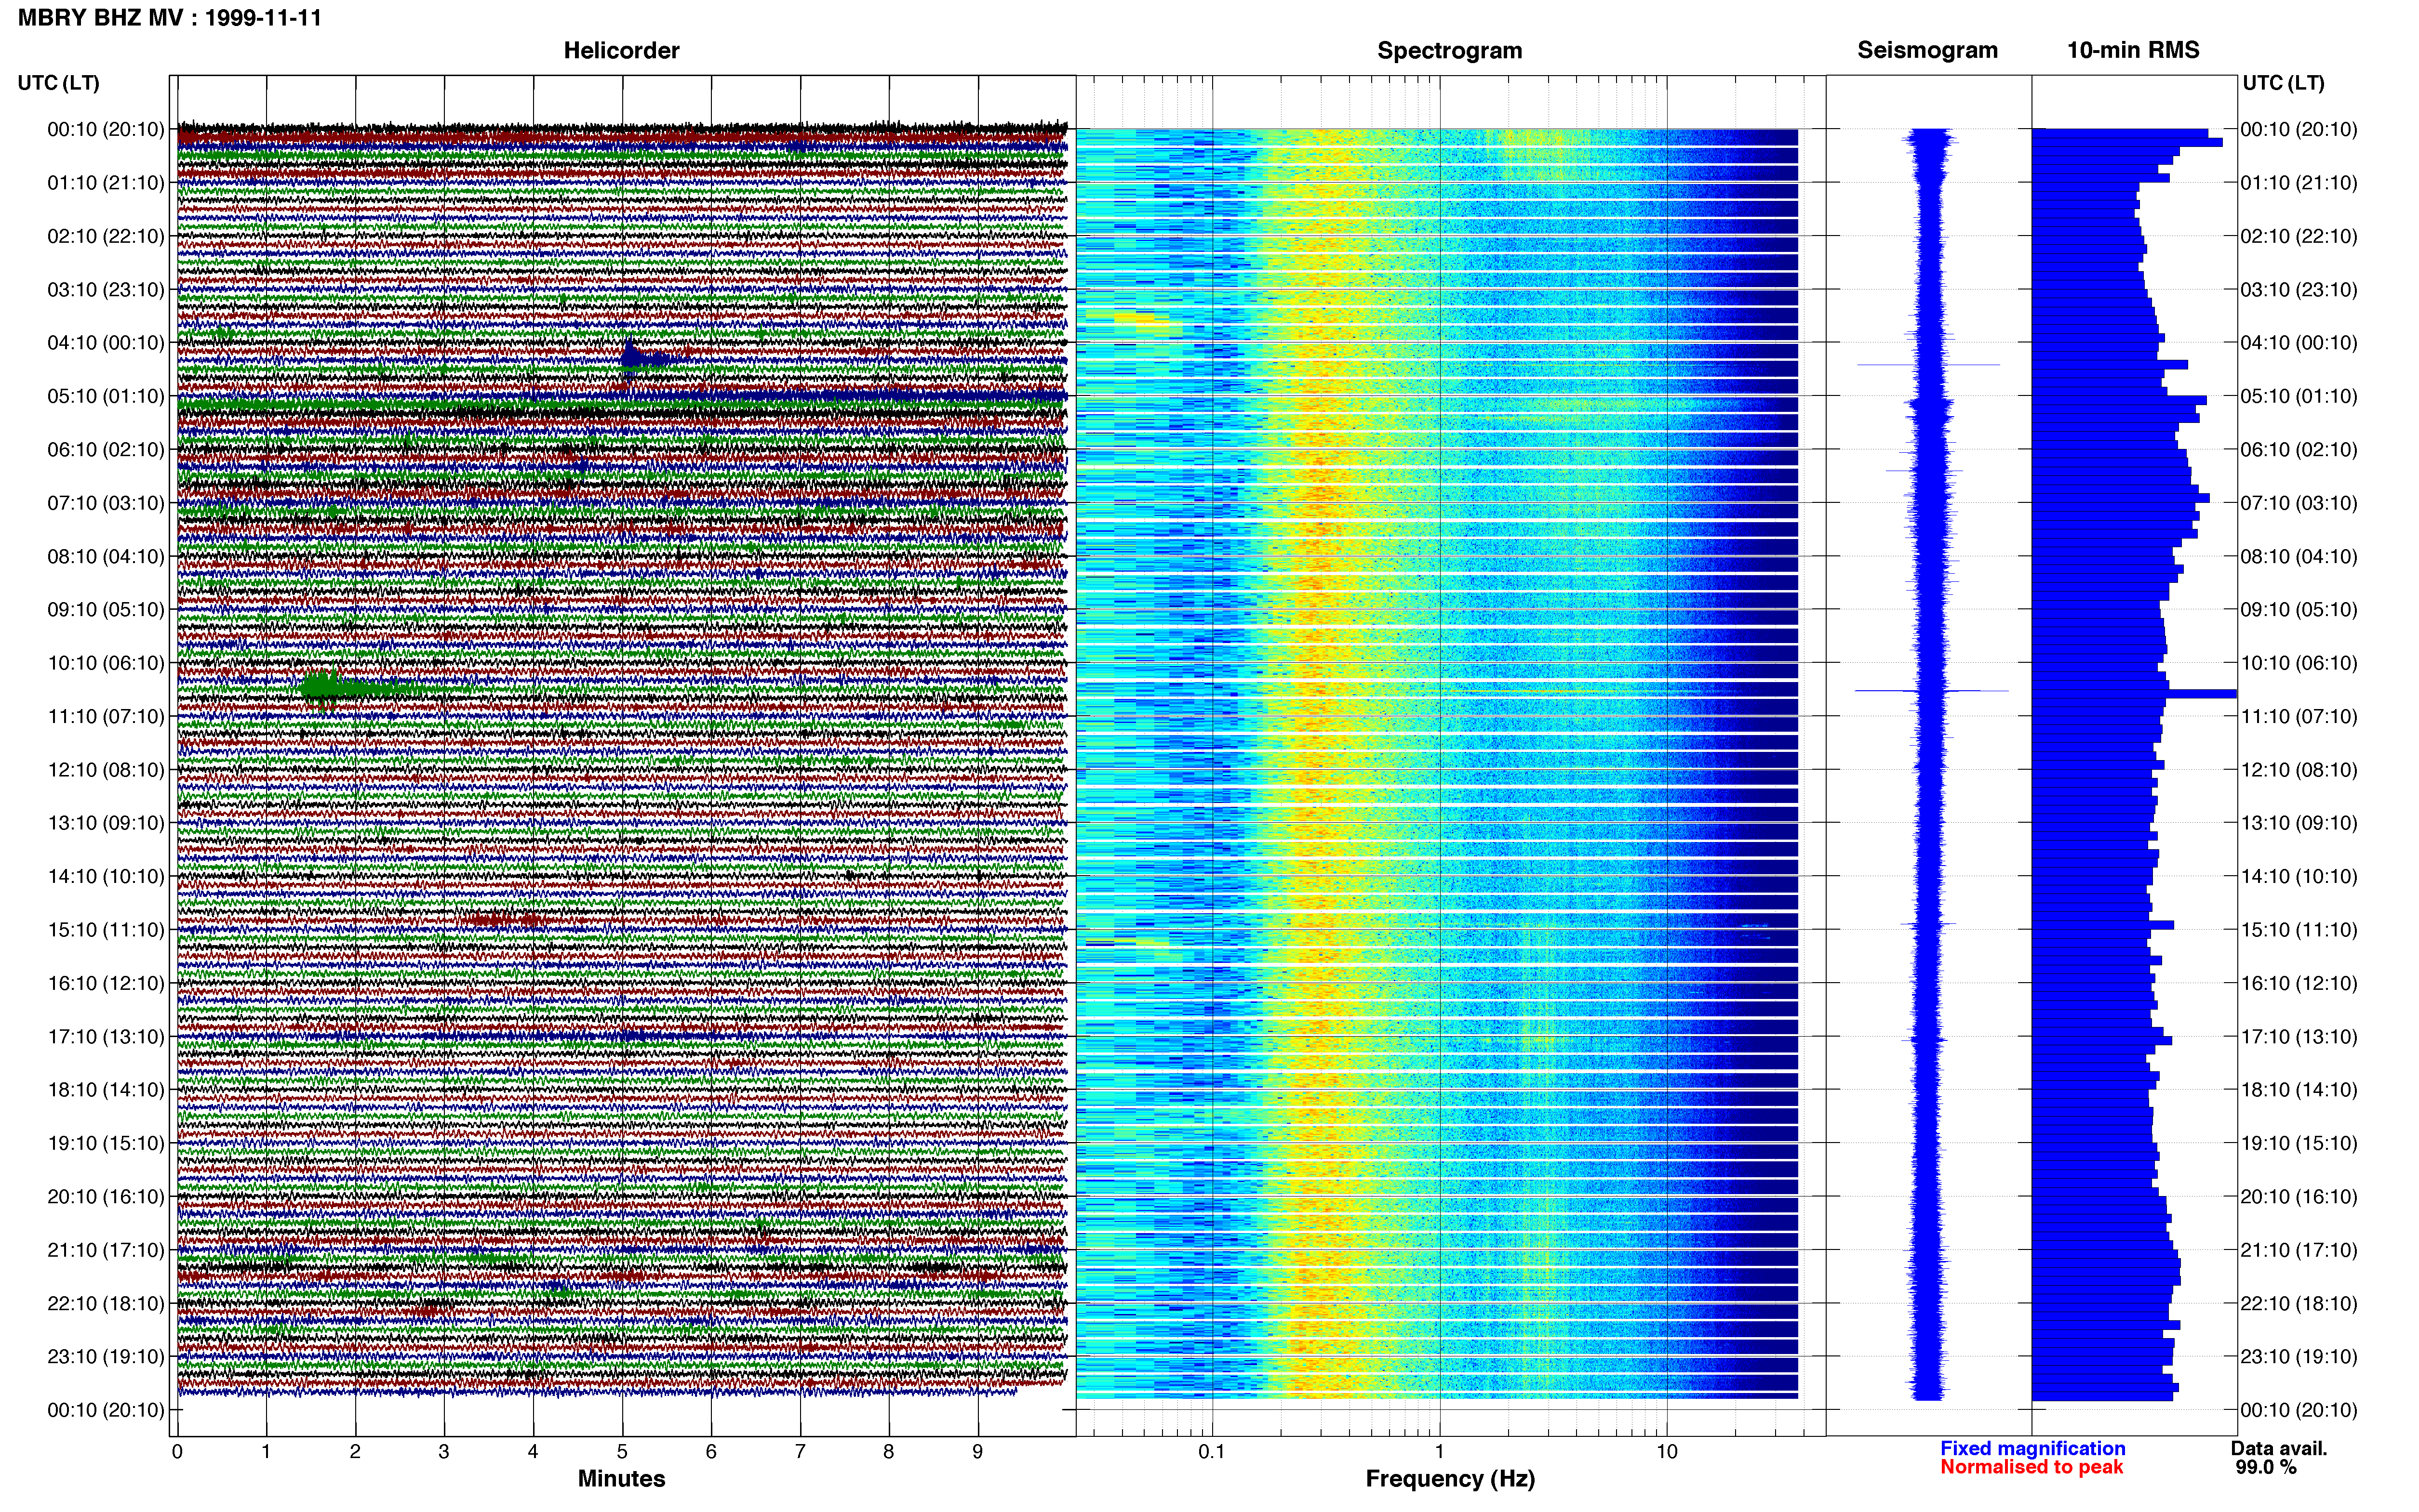Click the minute 9 tick label on helicorder
This screenshot has width=2419, height=1512.
click(977, 1452)
